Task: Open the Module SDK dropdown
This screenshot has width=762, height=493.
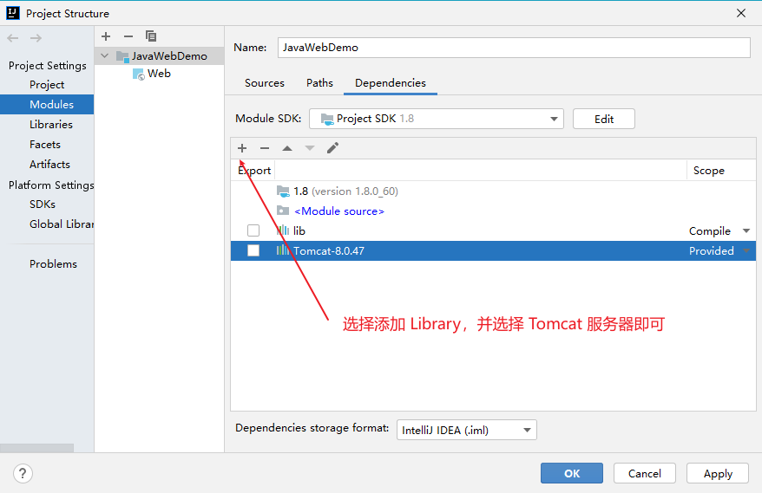Action: pyautogui.click(x=554, y=119)
